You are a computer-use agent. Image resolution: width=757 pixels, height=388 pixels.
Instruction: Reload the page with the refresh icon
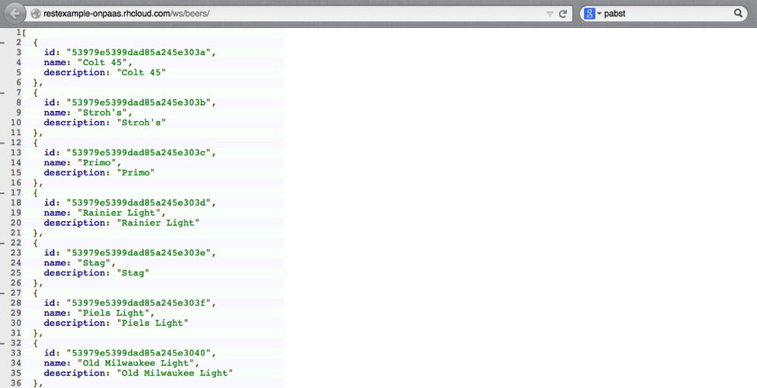tap(562, 14)
